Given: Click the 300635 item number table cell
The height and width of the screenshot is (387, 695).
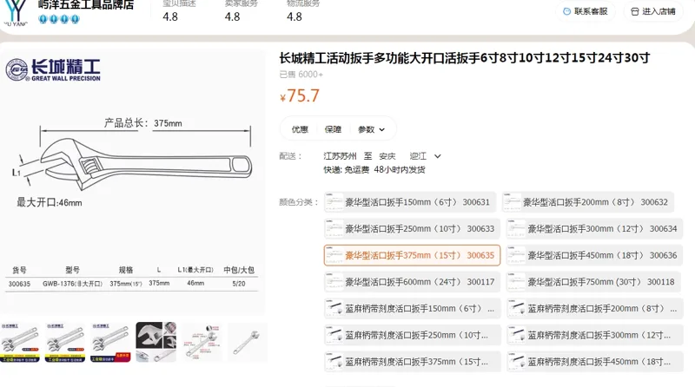Looking at the screenshot, I should [x=19, y=284].
